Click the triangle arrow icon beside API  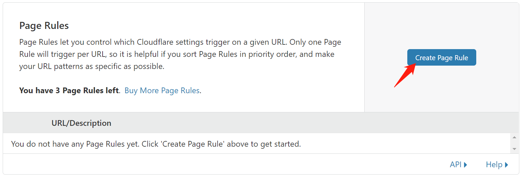tap(465, 165)
